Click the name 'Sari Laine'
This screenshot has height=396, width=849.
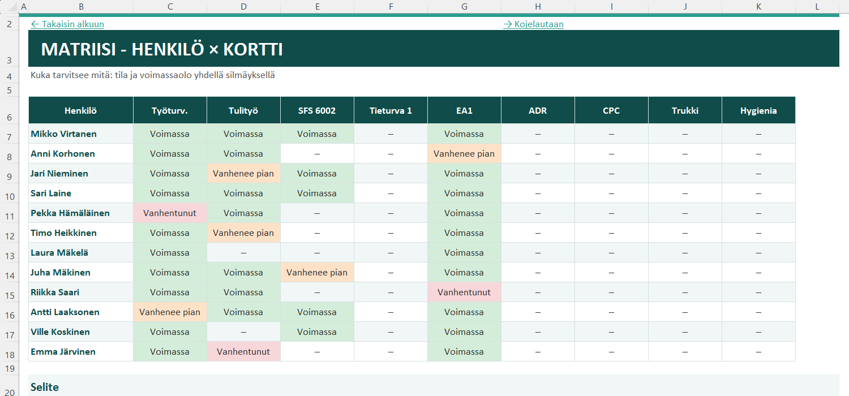point(51,193)
